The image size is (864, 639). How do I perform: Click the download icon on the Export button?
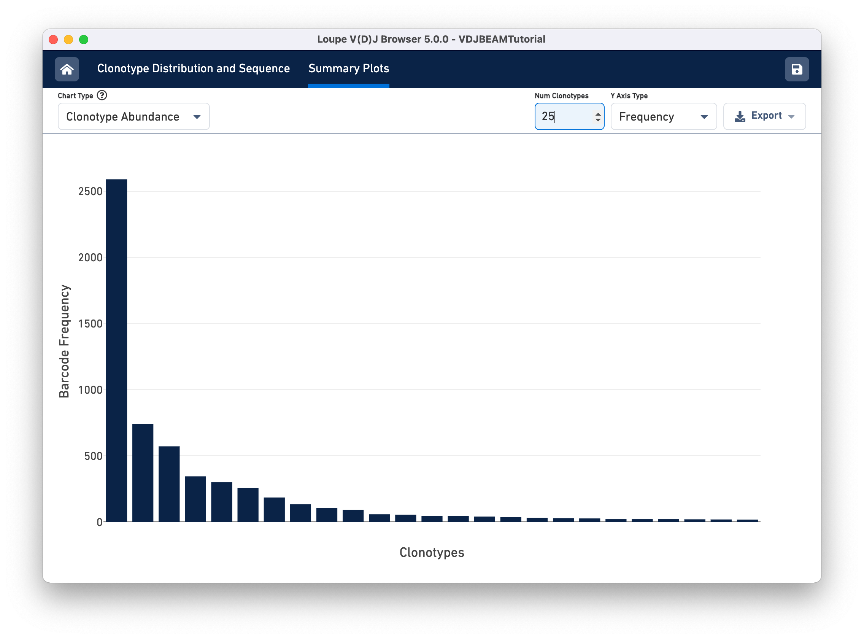point(740,116)
